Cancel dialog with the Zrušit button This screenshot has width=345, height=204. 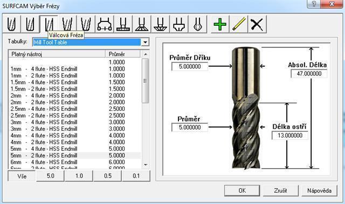(280, 191)
